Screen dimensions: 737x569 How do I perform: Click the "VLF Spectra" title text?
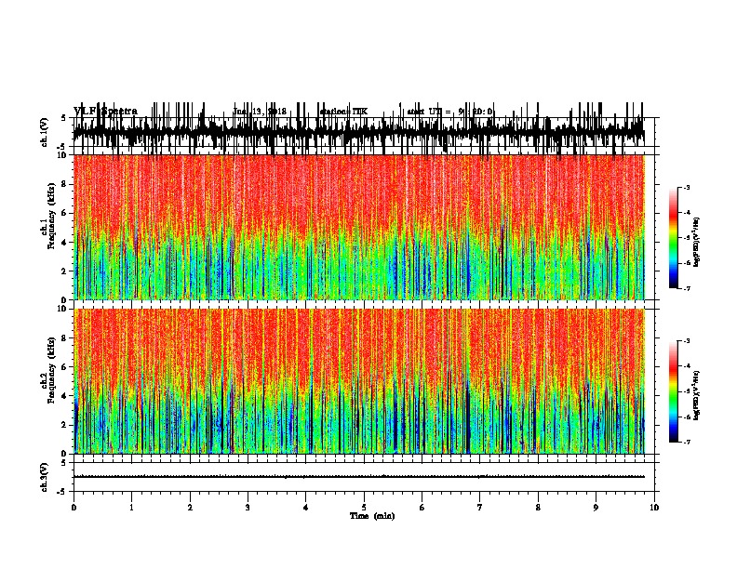[x=106, y=112]
